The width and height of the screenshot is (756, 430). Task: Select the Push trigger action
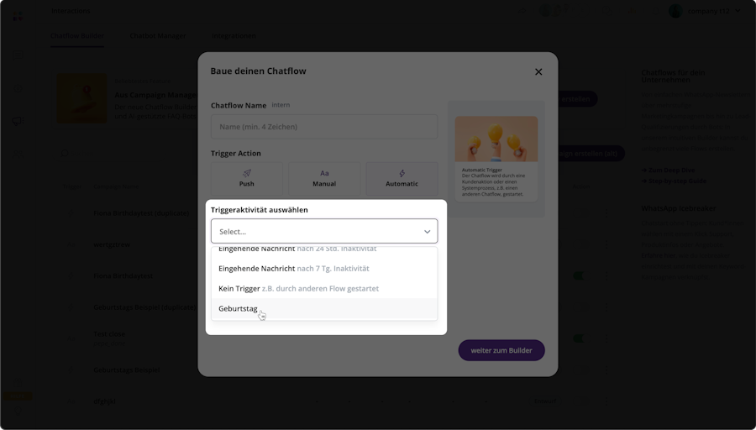coord(246,178)
